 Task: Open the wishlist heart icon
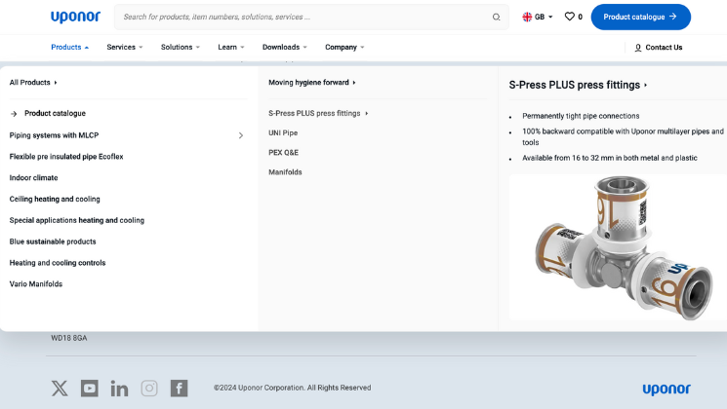(x=570, y=17)
